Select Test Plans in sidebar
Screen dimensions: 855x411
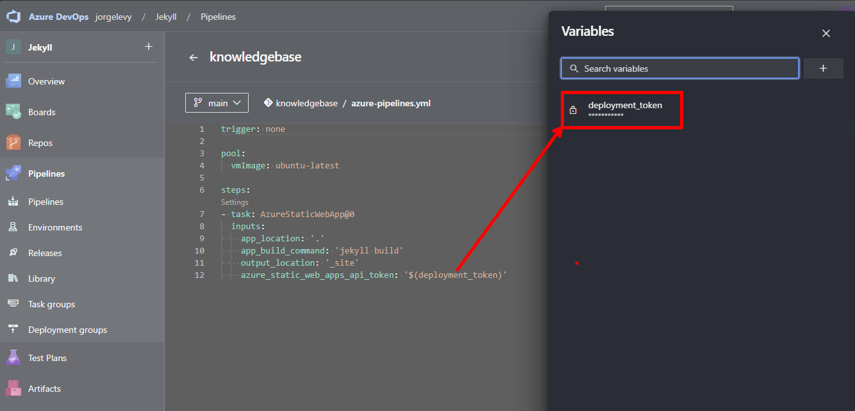[47, 358]
